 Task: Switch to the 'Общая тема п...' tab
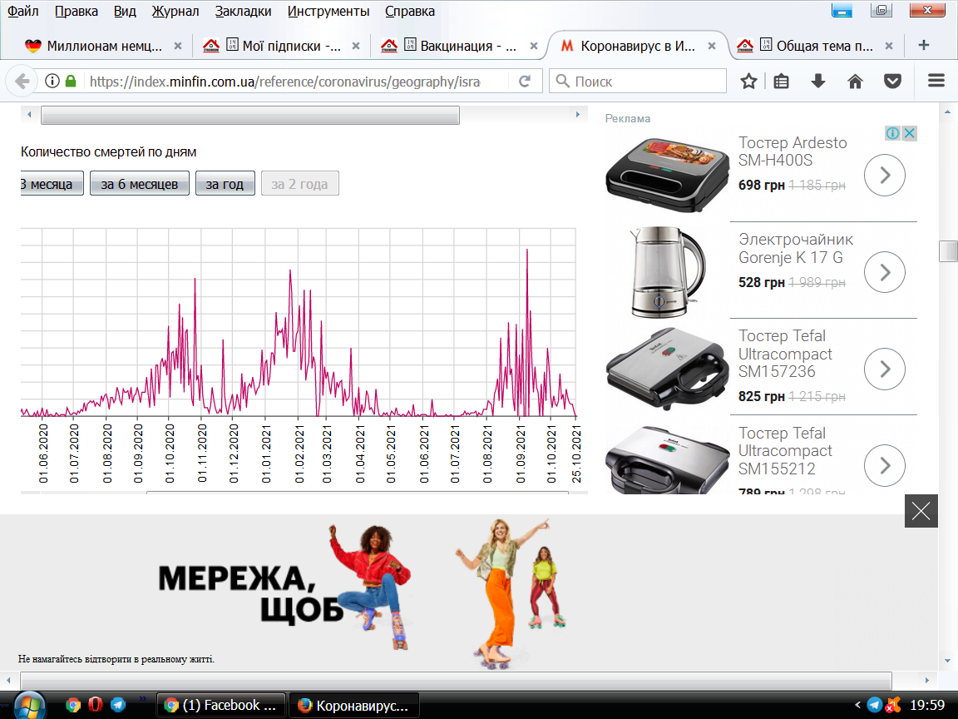pyautogui.click(x=816, y=46)
